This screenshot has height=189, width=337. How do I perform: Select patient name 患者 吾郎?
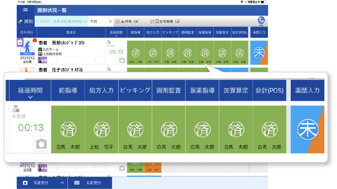[x=61, y=43]
